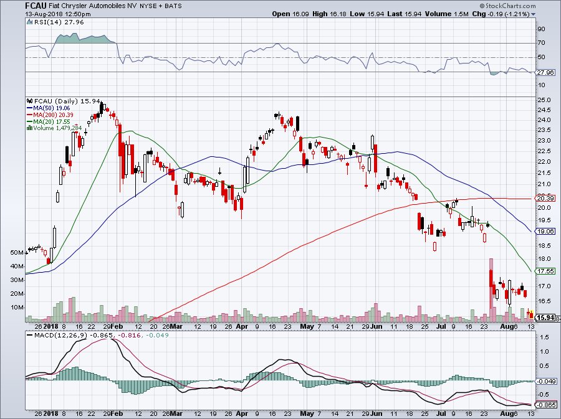Viewport: 561px width, 419px height.
Task: Click the Chg -0.19 (-1.21%) value
Action: click(x=501, y=14)
